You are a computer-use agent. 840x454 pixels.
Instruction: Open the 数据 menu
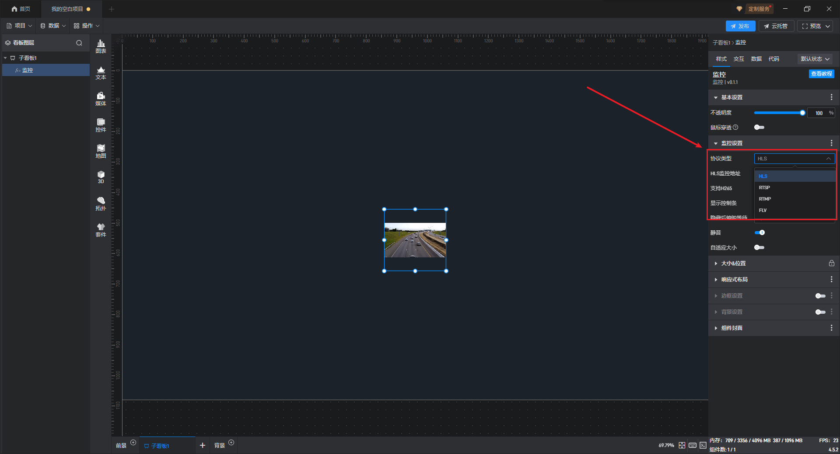coord(53,26)
